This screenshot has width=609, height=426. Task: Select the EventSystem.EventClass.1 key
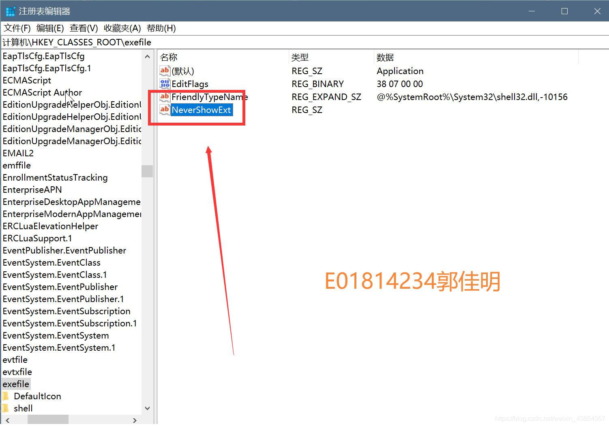pyautogui.click(x=55, y=275)
